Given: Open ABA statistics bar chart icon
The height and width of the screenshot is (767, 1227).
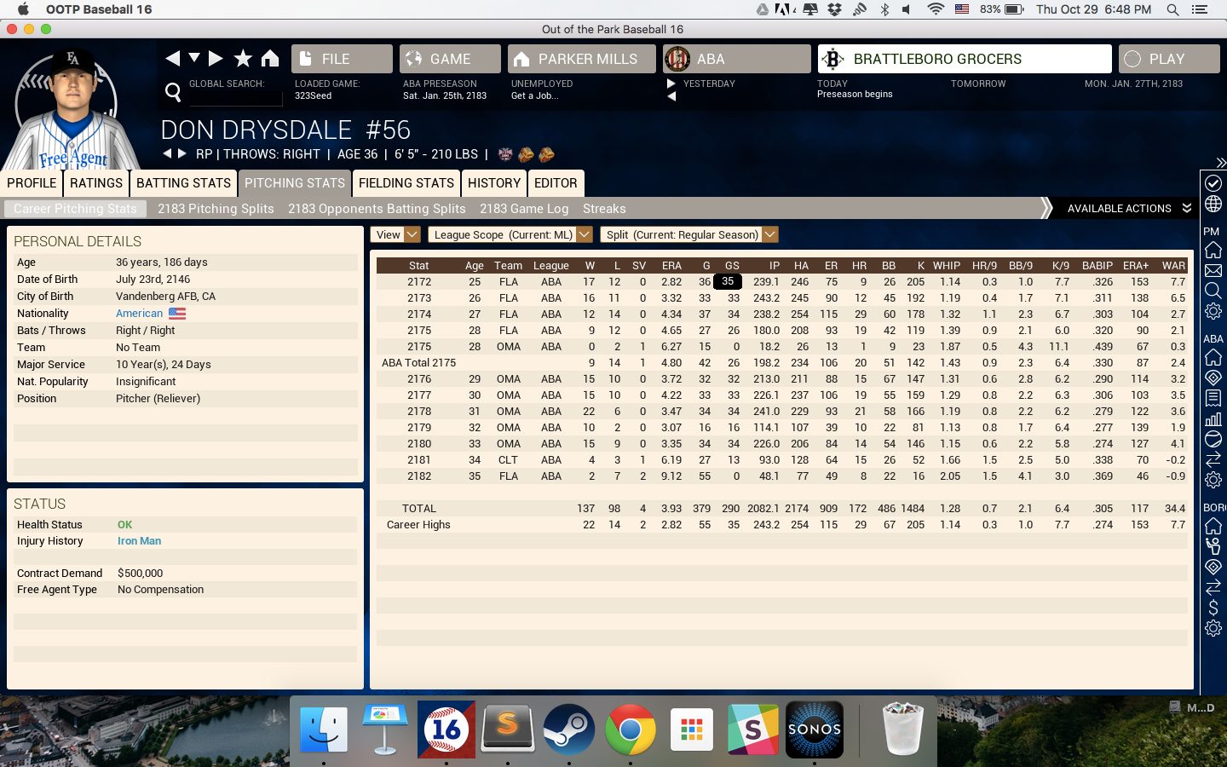Looking at the screenshot, I should pyautogui.click(x=1213, y=418).
